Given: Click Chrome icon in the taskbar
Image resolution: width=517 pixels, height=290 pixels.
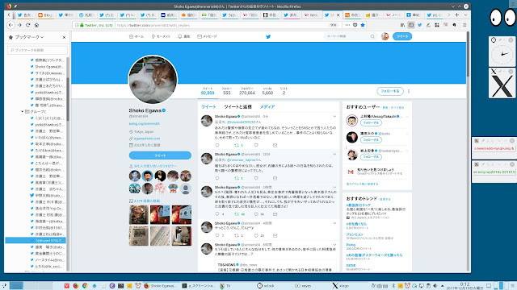Looking at the screenshot, I should (85, 286).
